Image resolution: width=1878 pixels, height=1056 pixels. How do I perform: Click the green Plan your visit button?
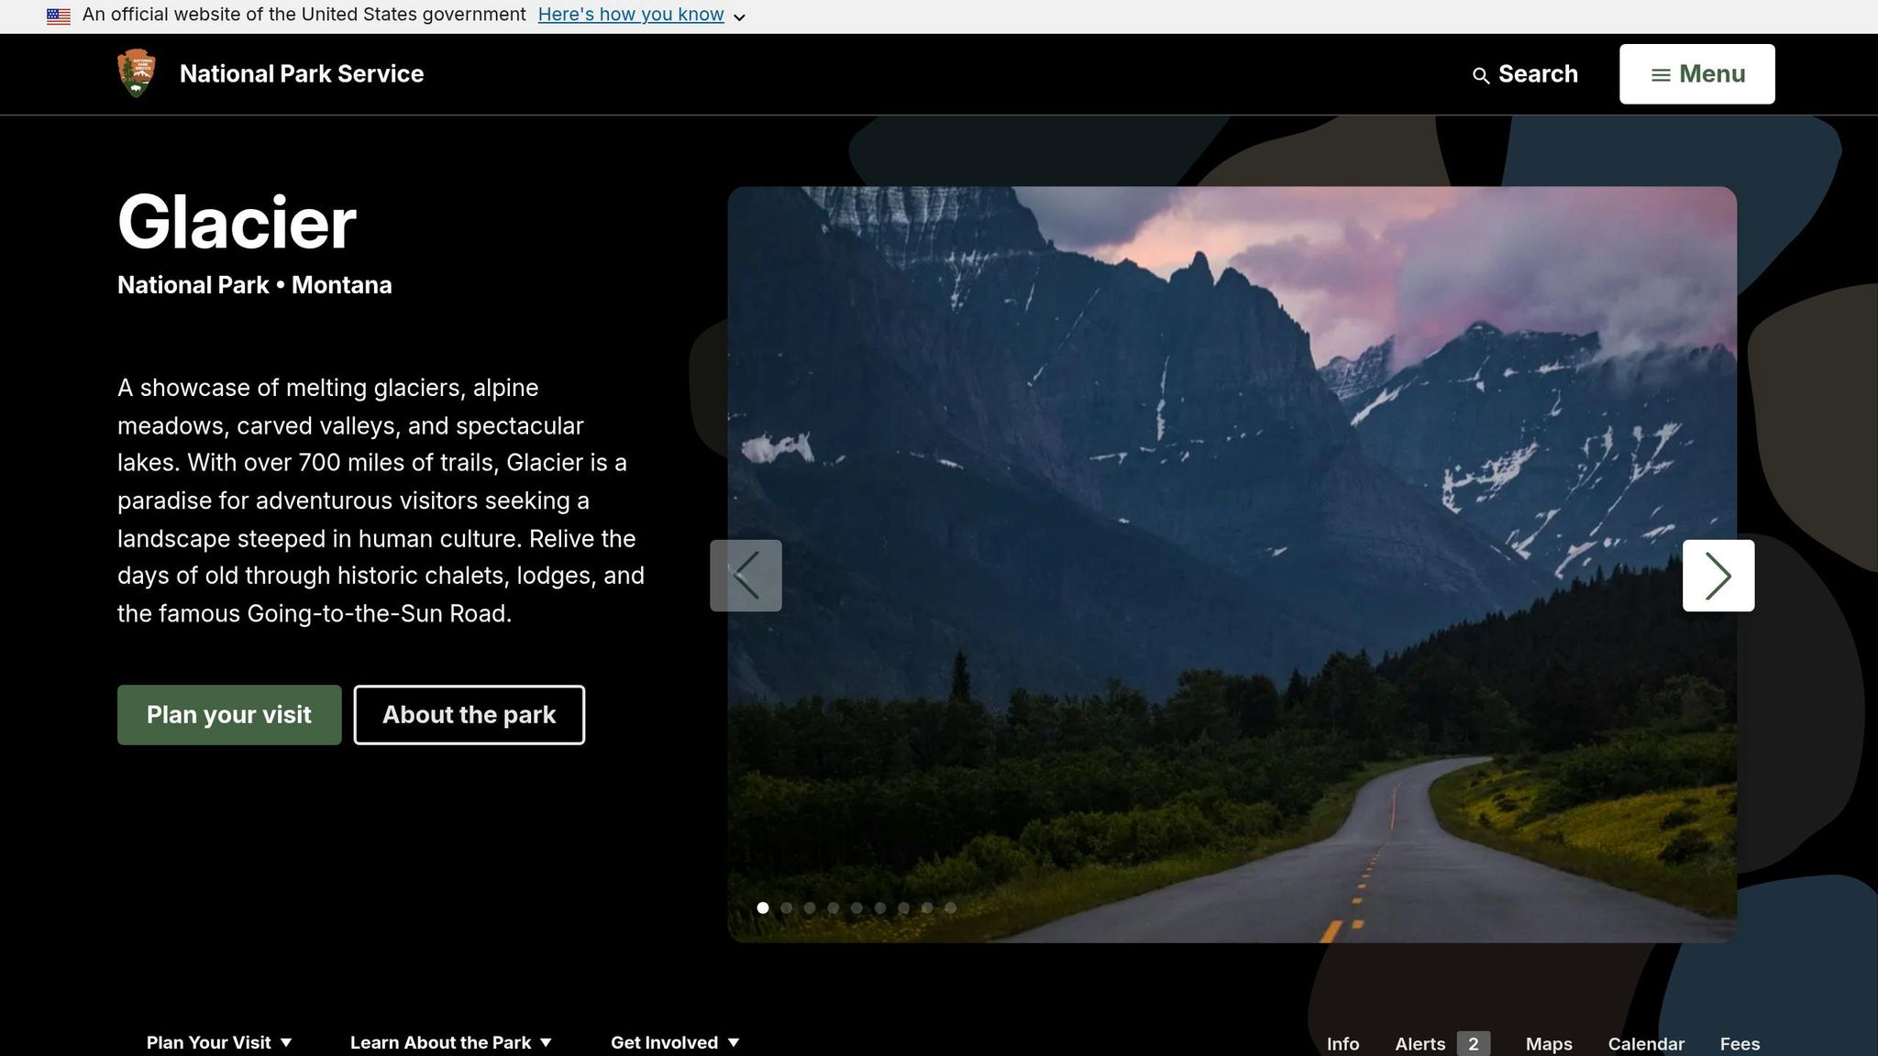point(229,715)
